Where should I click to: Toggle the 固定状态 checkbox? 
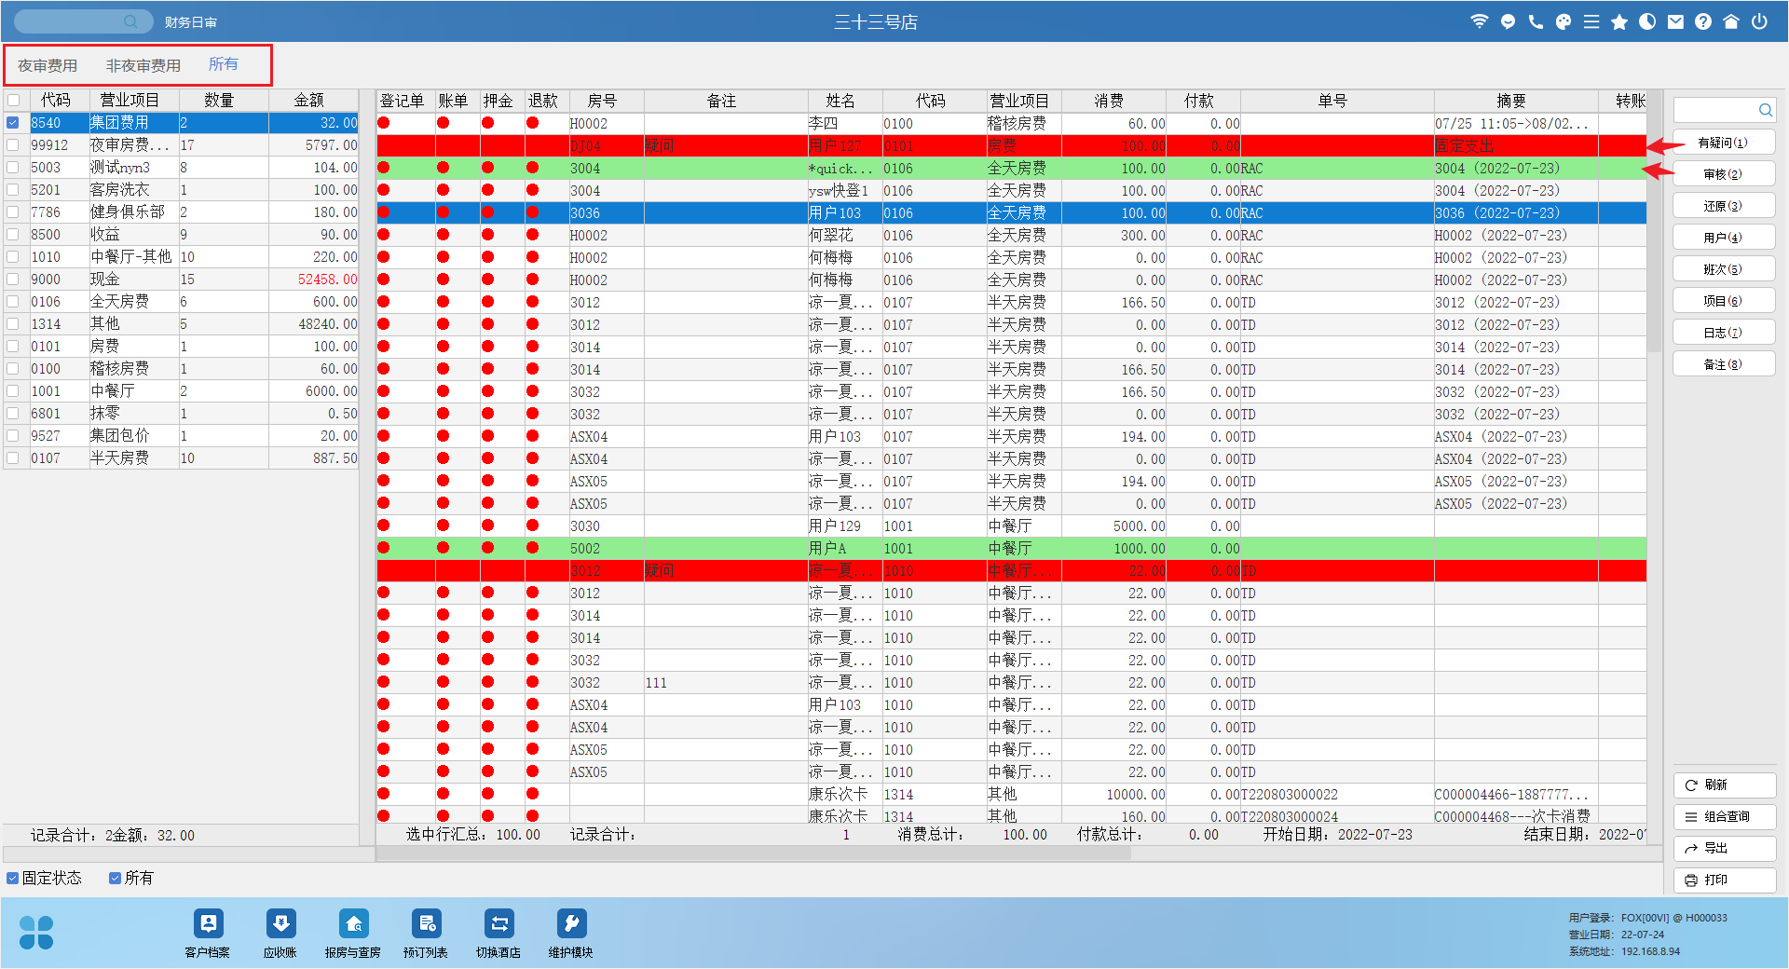[x=13, y=879]
